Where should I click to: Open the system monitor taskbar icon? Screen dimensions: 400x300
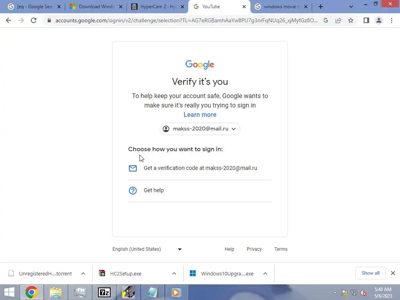click(80, 292)
